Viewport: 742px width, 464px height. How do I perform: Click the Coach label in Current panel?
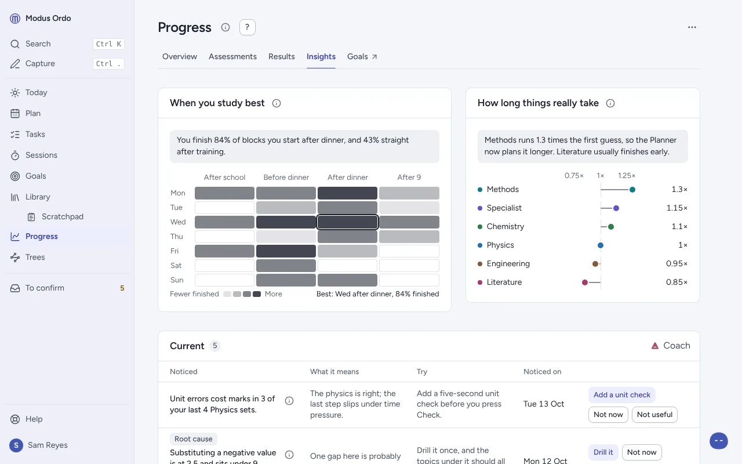(671, 346)
